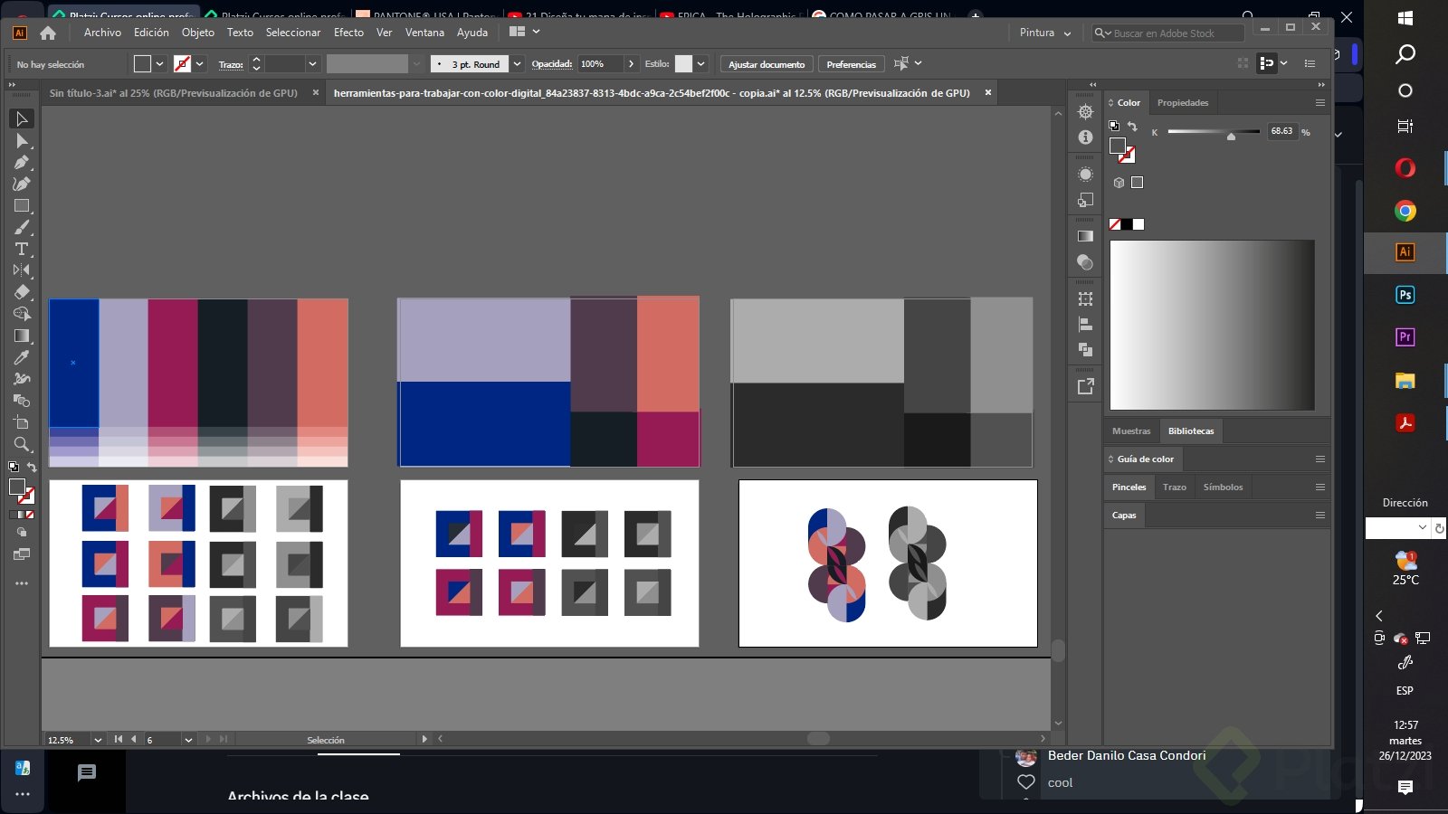Select the Pen tool

tap(22, 163)
